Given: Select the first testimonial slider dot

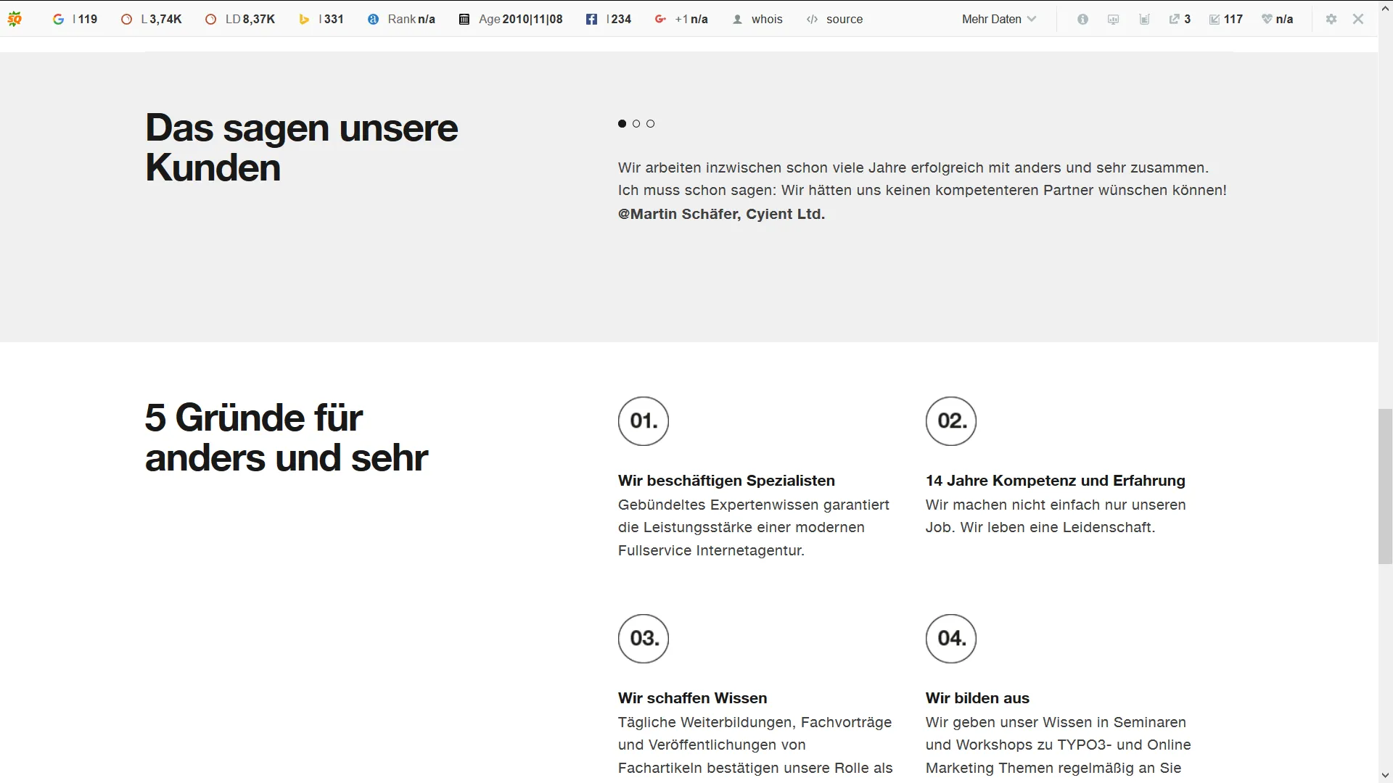Looking at the screenshot, I should point(622,124).
